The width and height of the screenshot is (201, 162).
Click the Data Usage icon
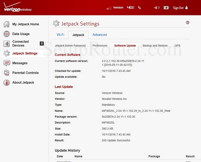tap(6, 34)
